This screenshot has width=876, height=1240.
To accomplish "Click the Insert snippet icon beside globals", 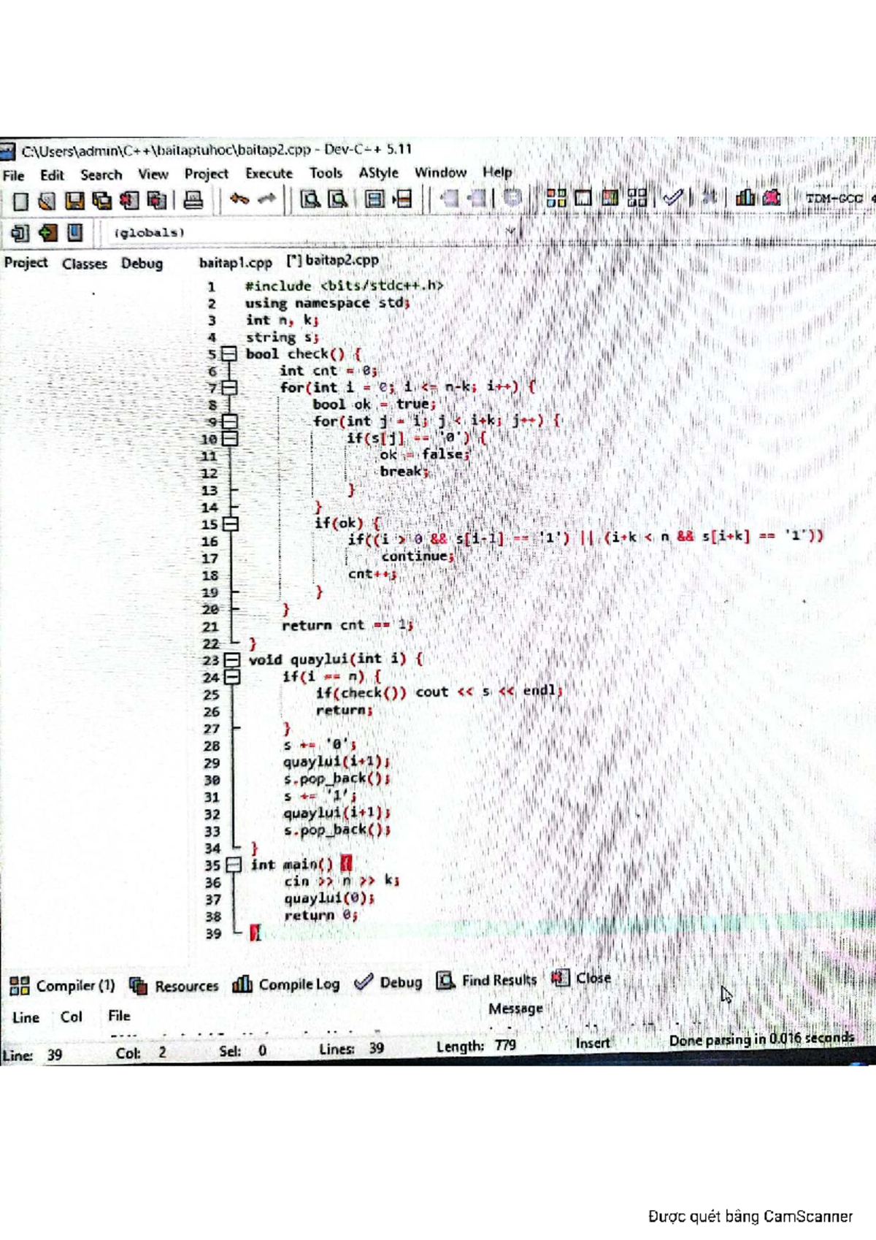I will click(20, 233).
